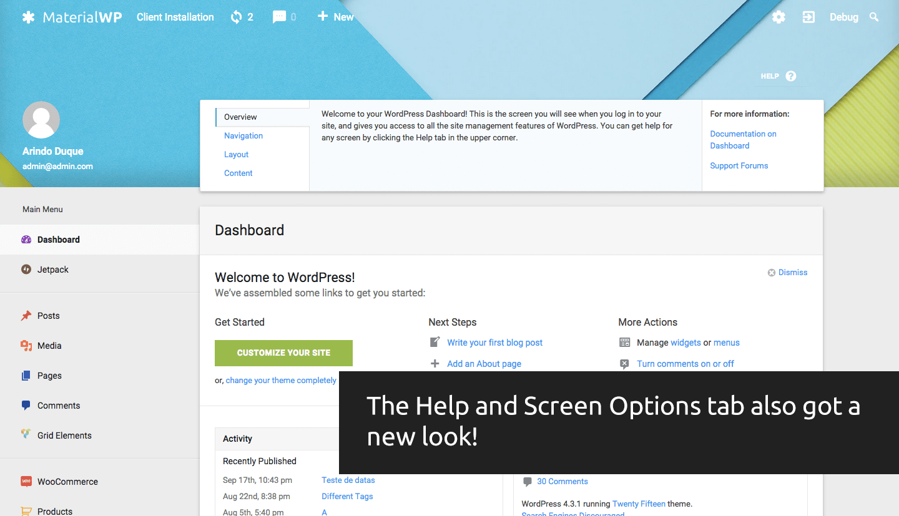Click the log out icon
The height and width of the screenshot is (516, 899).
(808, 17)
